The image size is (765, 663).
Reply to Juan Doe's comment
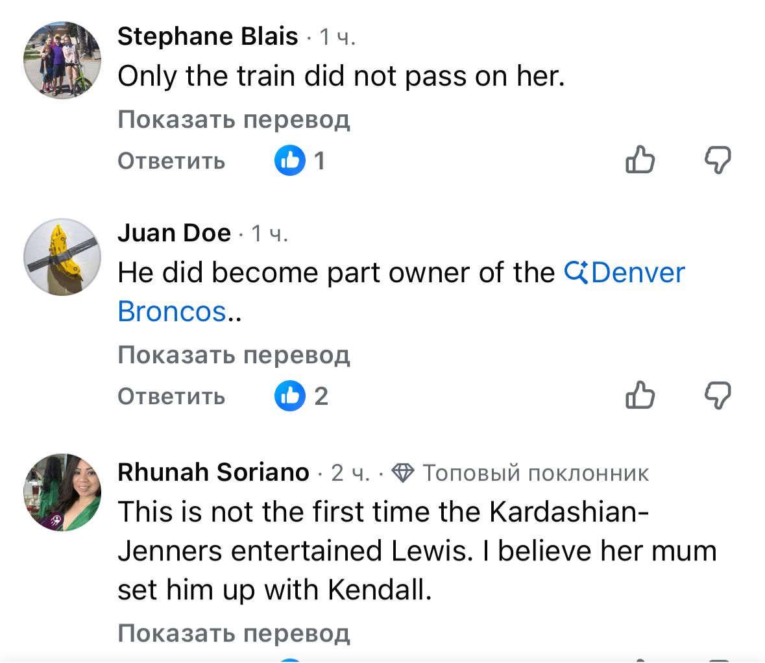point(171,396)
